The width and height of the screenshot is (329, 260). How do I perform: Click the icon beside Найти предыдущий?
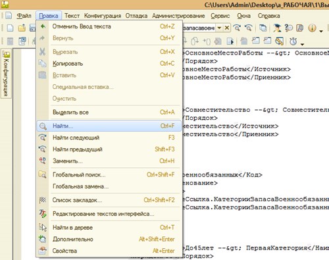point(43,149)
